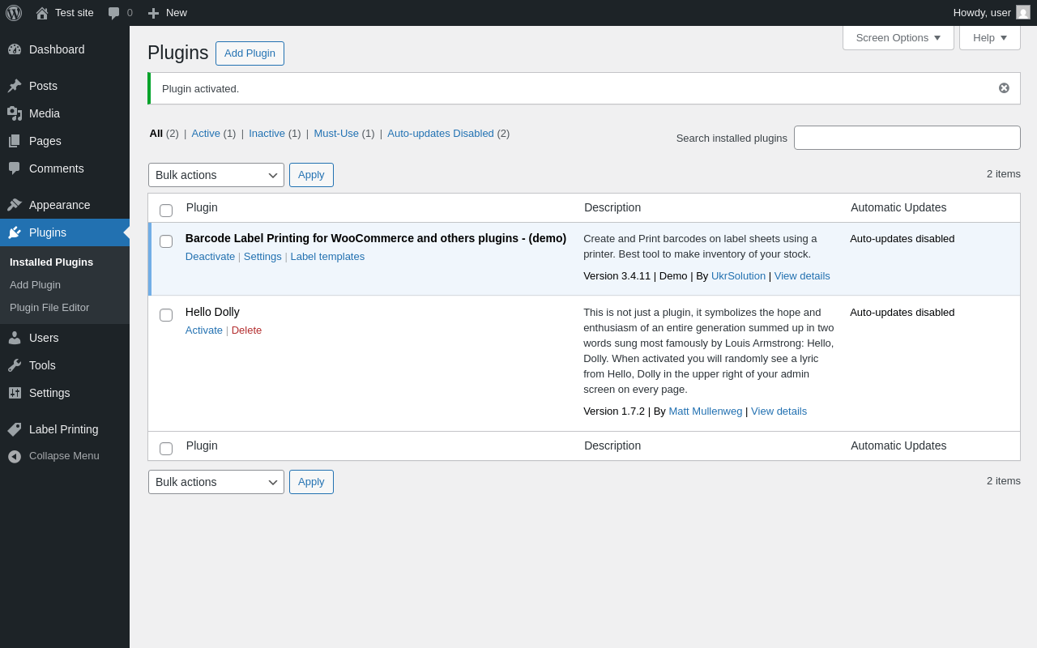Select the Hello Dolly plugin checkbox
The width and height of the screenshot is (1037, 648).
pos(166,315)
